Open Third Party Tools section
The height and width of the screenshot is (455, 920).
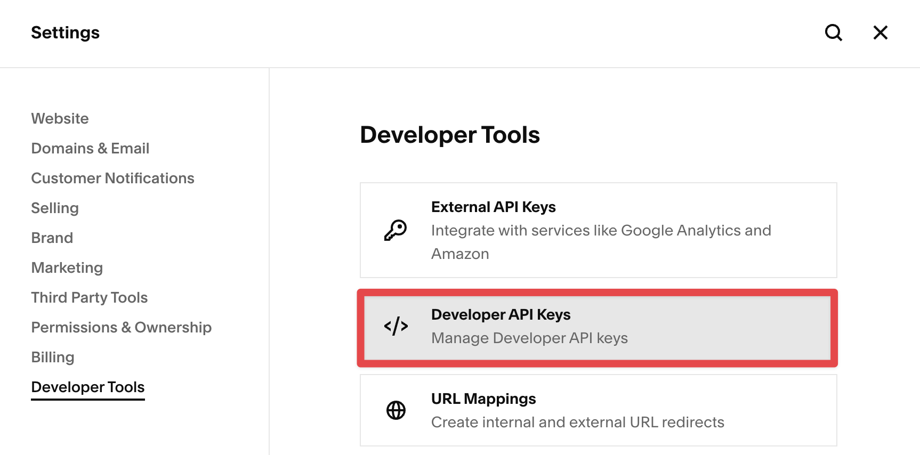(x=89, y=297)
